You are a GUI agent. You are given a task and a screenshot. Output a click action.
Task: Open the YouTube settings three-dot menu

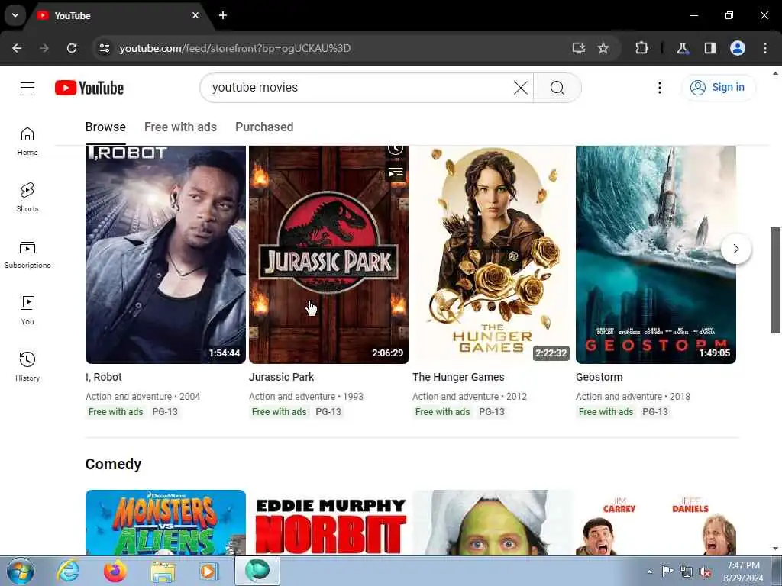point(659,88)
